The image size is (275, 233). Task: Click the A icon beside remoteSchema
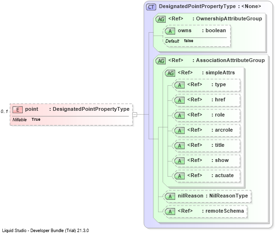point(170,211)
